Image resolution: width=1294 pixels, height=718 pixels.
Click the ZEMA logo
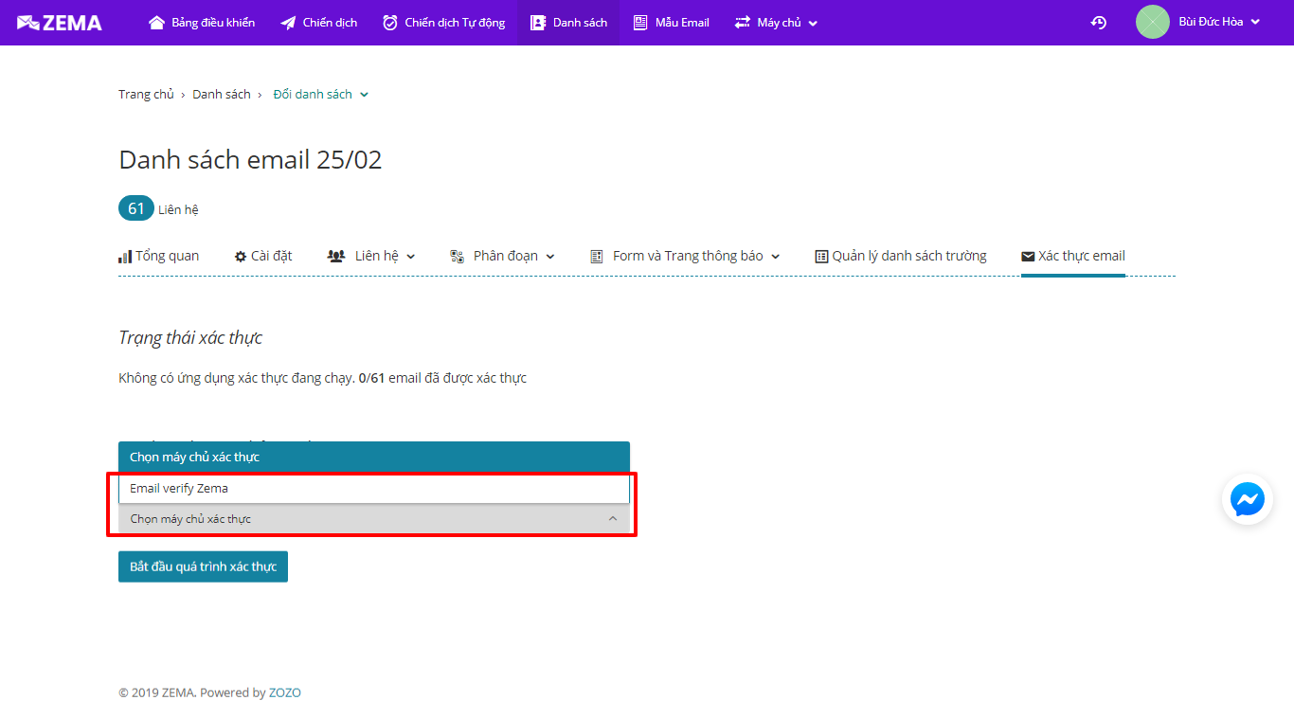(60, 22)
